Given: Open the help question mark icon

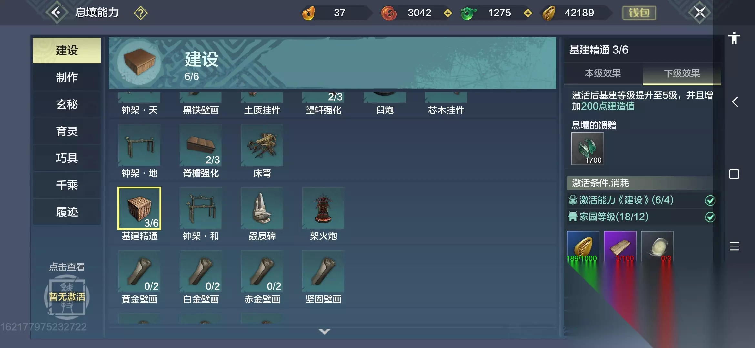Looking at the screenshot, I should [141, 13].
